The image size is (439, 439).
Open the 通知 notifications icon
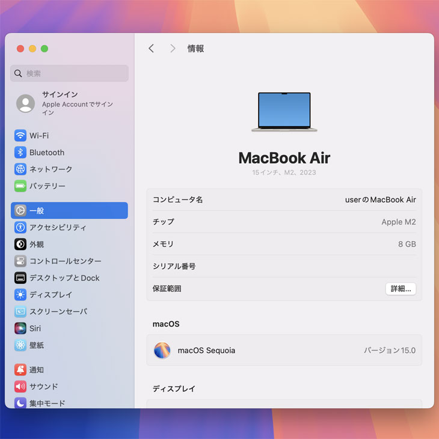click(x=20, y=370)
